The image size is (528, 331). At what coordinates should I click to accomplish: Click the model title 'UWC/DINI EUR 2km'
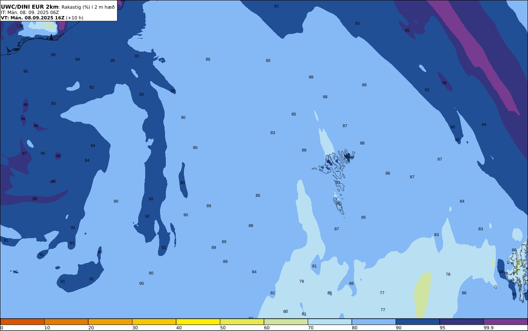click(x=30, y=7)
